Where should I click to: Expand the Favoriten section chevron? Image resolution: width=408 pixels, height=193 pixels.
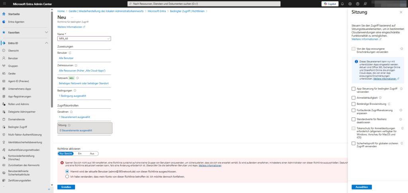[x=47, y=33]
